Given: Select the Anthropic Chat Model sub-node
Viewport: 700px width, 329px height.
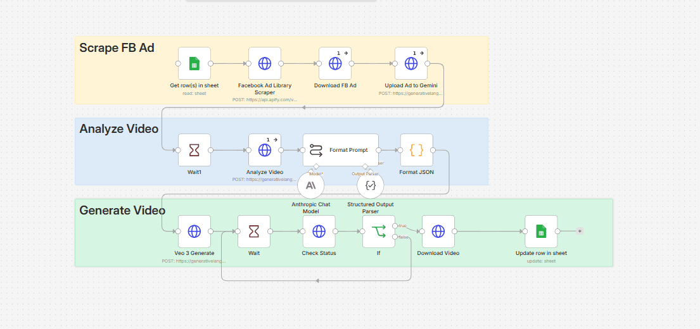Looking at the screenshot, I should pyautogui.click(x=310, y=185).
